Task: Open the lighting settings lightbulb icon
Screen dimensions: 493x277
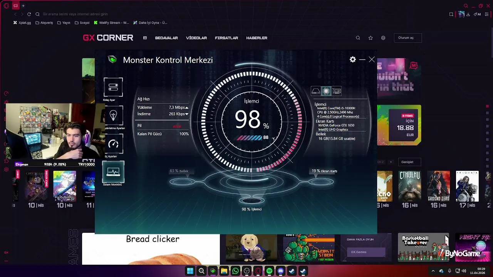Action: (113, 115)
